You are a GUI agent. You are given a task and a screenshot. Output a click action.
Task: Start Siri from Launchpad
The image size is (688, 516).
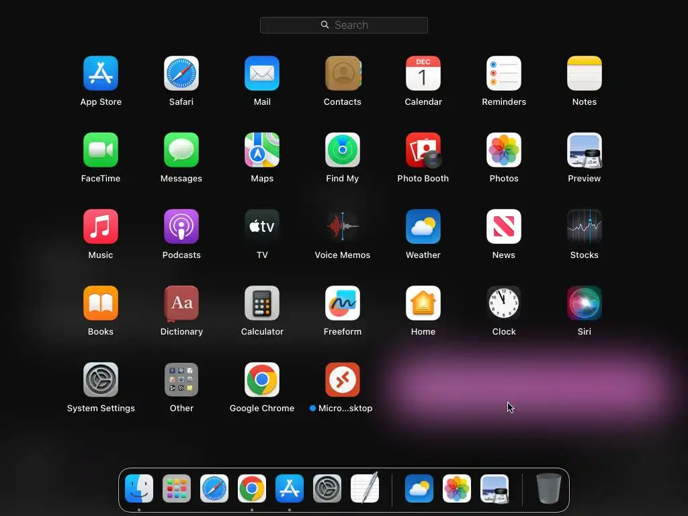click(585, 303)
